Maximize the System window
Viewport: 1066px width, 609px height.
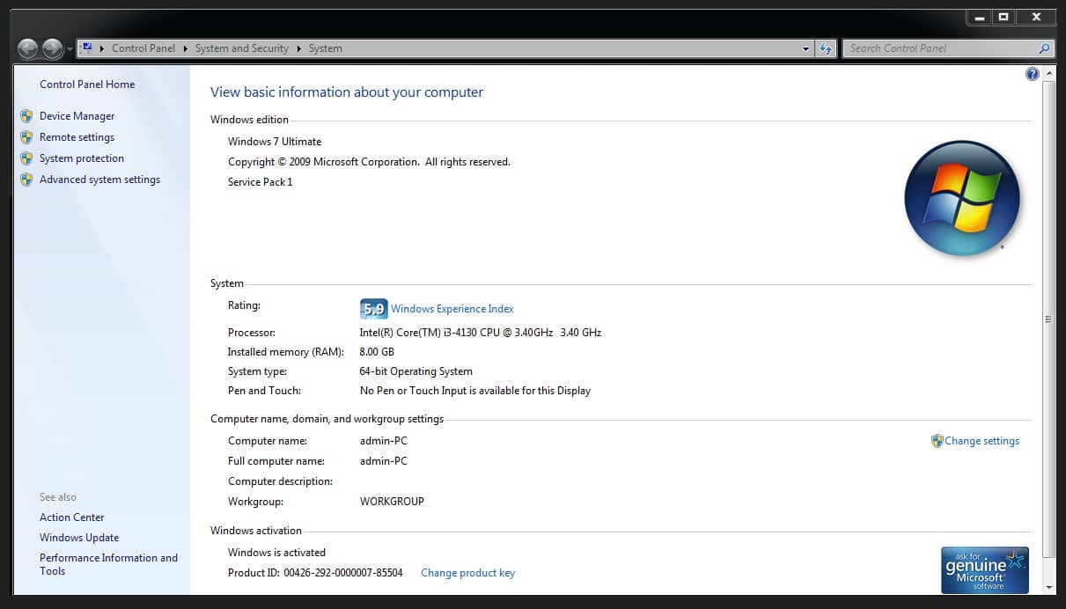(x=1003, y=17)
